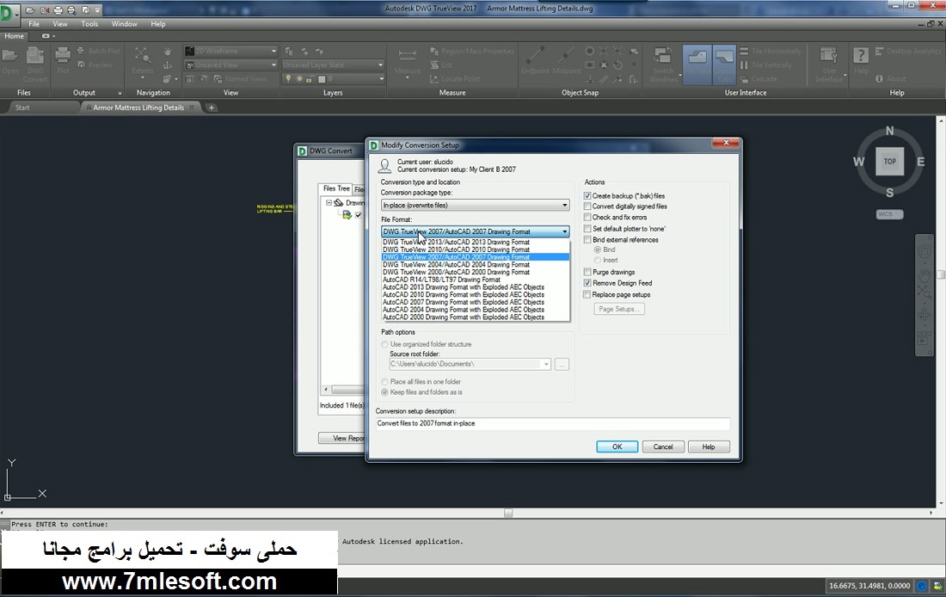Open the 2D Wireframe visual style dropdown
Viewport: 946px width, 597px height.
[231, 52]
